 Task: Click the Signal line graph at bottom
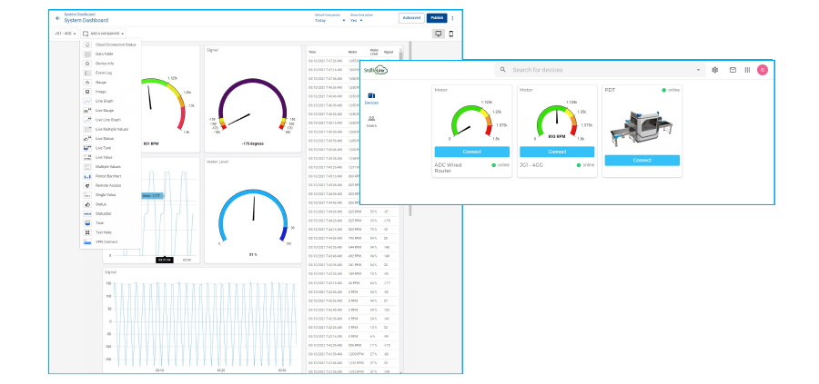pyautogui.click(x=202, y=320)
